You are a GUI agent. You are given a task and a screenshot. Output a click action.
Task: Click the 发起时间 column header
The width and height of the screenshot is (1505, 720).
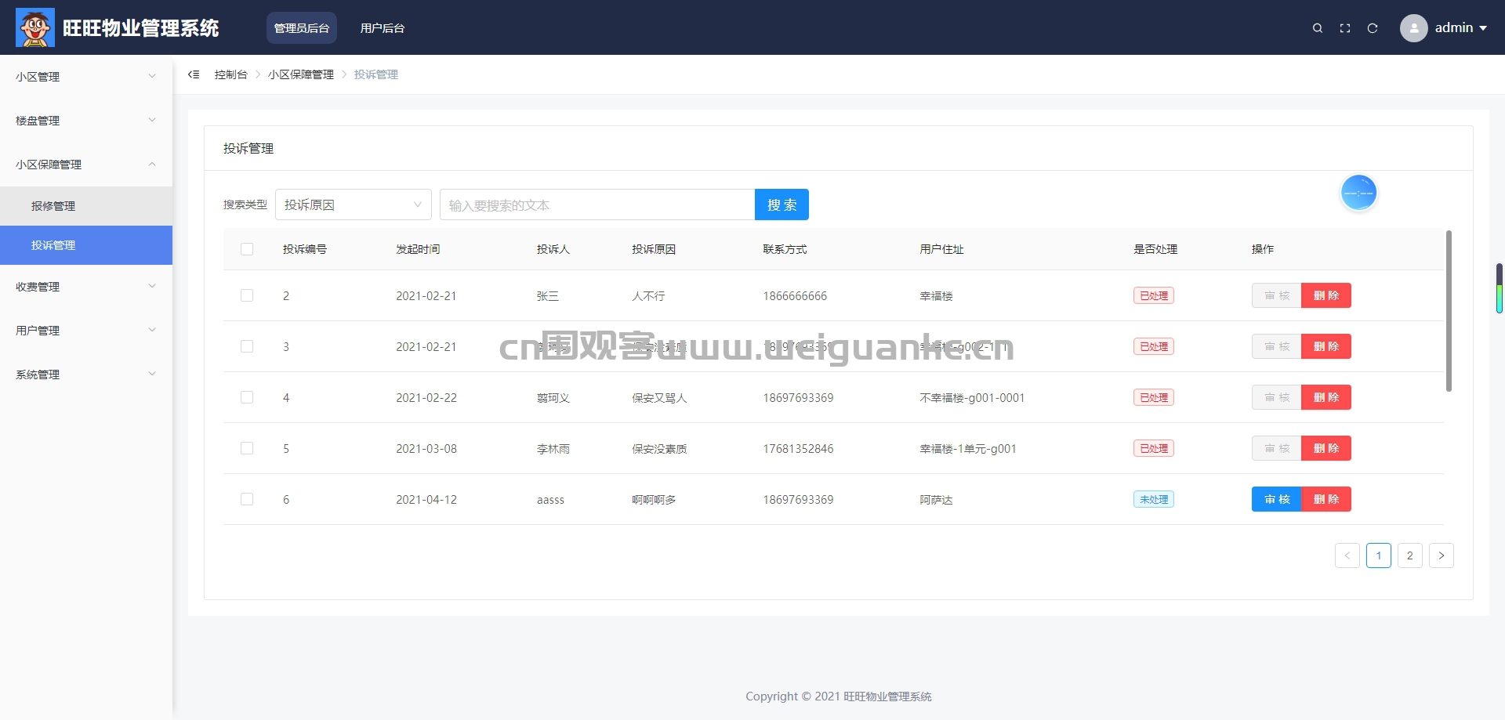point(418,249)
